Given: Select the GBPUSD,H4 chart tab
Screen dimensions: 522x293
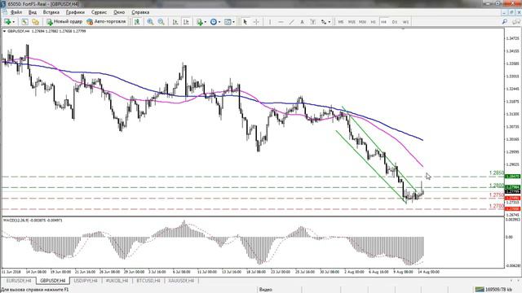Looking at the screenshot, I should (x=52, y=281).
